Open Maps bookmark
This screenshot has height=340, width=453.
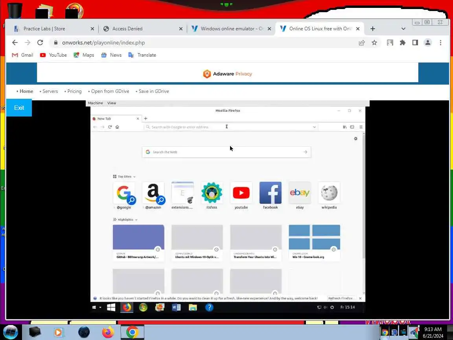84,55
